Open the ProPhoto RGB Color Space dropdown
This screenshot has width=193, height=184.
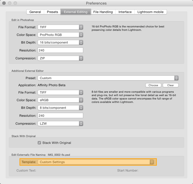[61, 35]
